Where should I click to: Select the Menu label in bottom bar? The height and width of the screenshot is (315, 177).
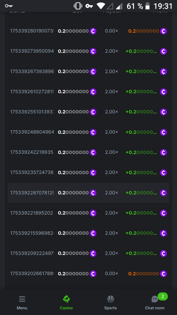pyautogui.click(x=22, y=308)
